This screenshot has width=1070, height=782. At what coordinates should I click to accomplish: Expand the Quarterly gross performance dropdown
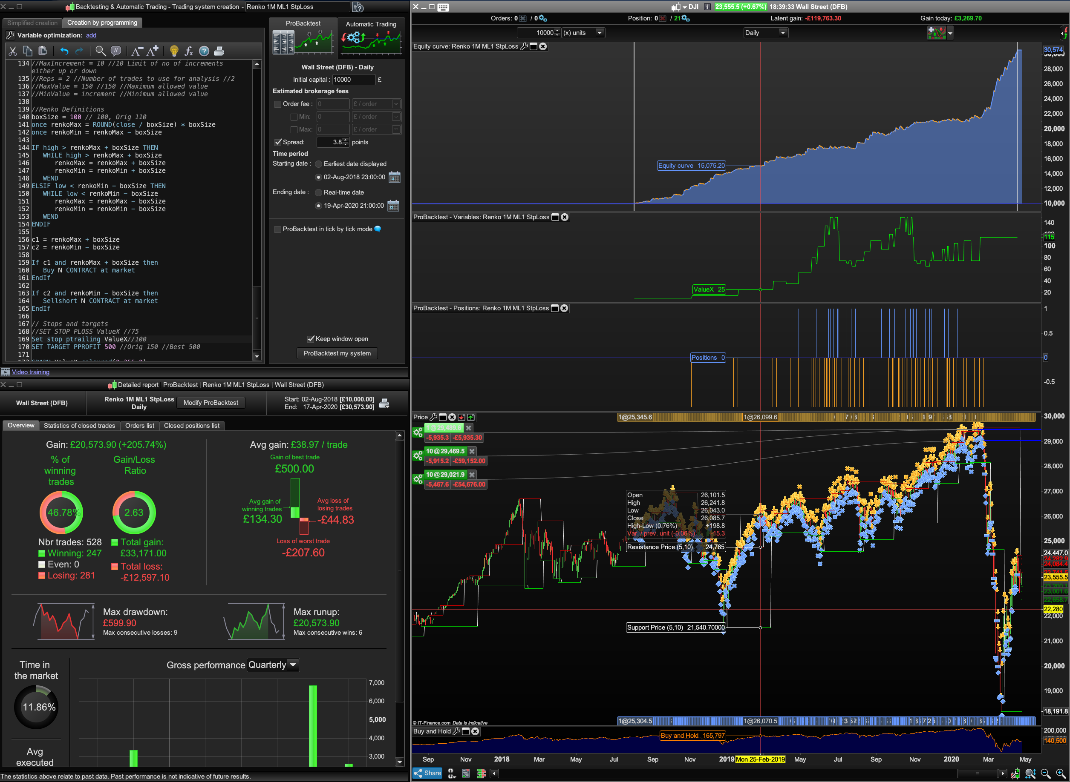point(293,665)
